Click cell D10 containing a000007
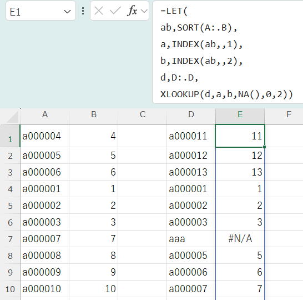303x300 pixels. pyautogui.click(x=191, y=289)
